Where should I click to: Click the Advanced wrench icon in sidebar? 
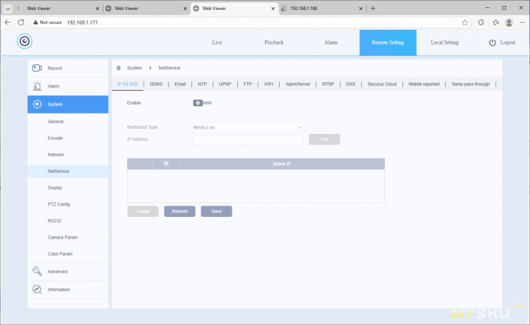[37, 271]
